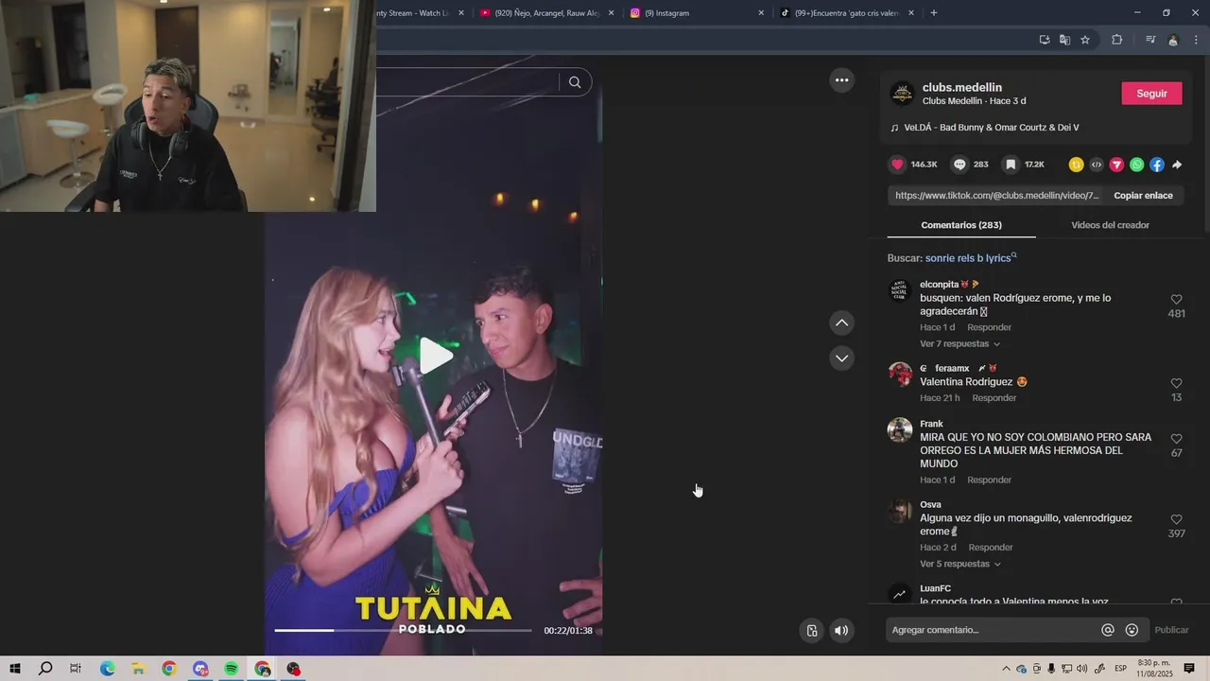Open the Google Translate page icon
The width and height of the screenshot is (1210, 681).
[x=1064, y=40]
